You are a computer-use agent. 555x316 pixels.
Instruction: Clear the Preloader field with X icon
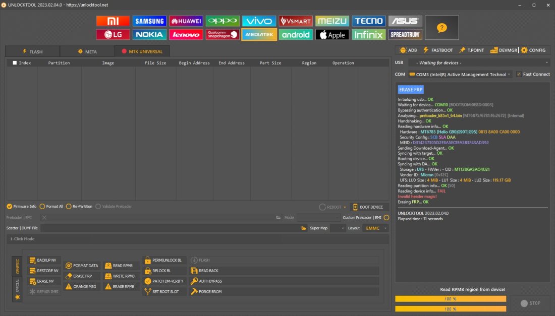click(44, 218)
